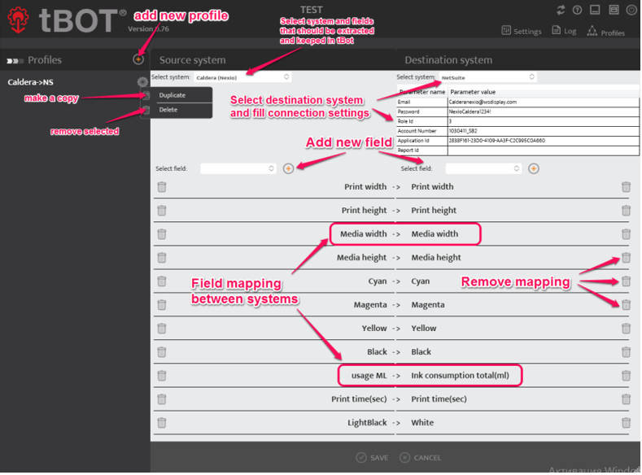642x475 pixels.
Task: Add the selected destination field with the plus icon
Action: pos(534,168)
